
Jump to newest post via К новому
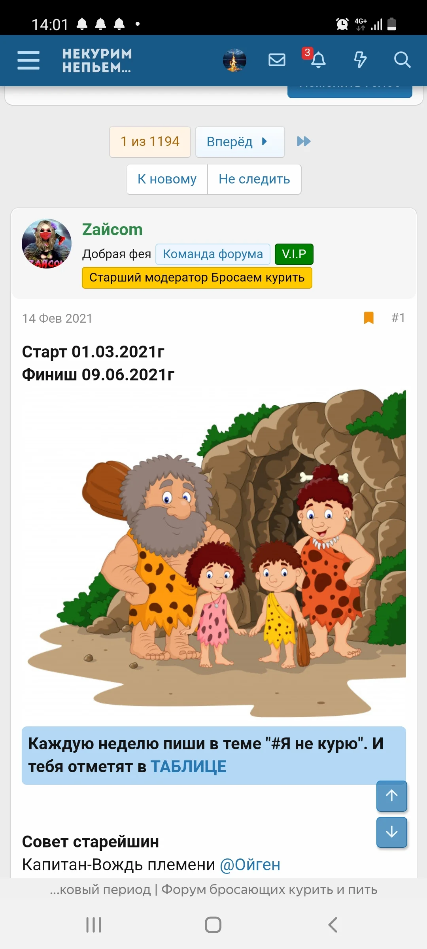tap(167, 179)
